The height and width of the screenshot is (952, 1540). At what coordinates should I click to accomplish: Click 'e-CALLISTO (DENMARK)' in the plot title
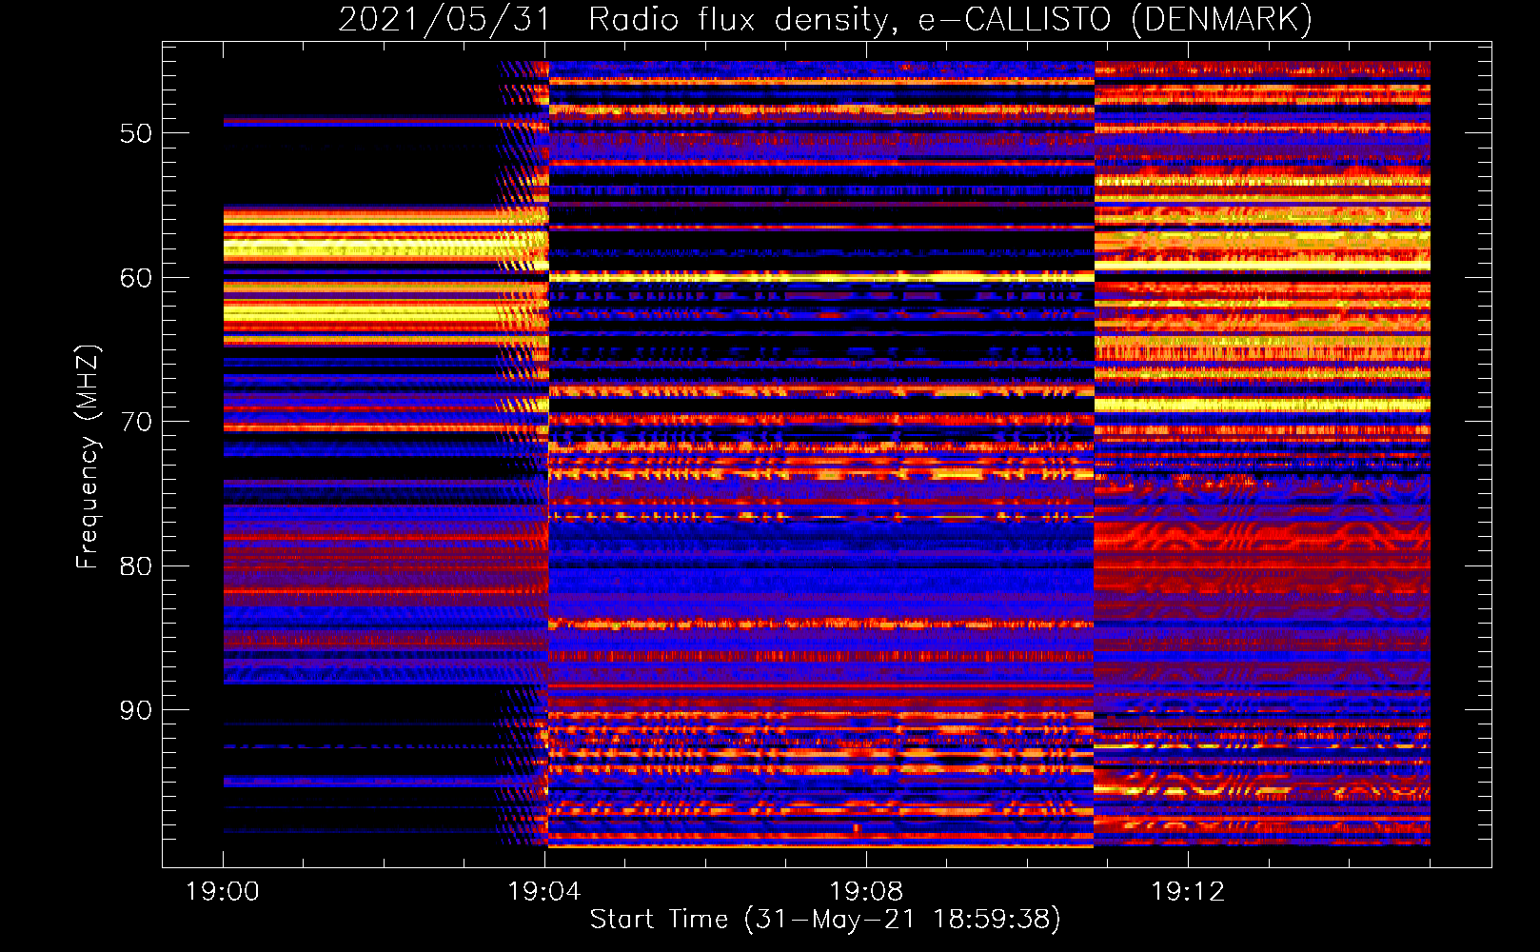point(1115,20)
